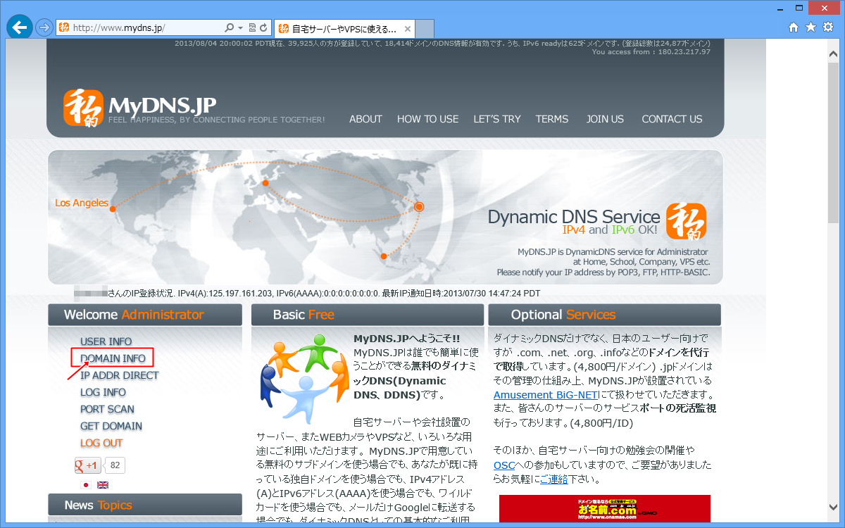Switch language using the Japanese flag
The height and width of the screenshot is (528, 845).
coord(85,485)
